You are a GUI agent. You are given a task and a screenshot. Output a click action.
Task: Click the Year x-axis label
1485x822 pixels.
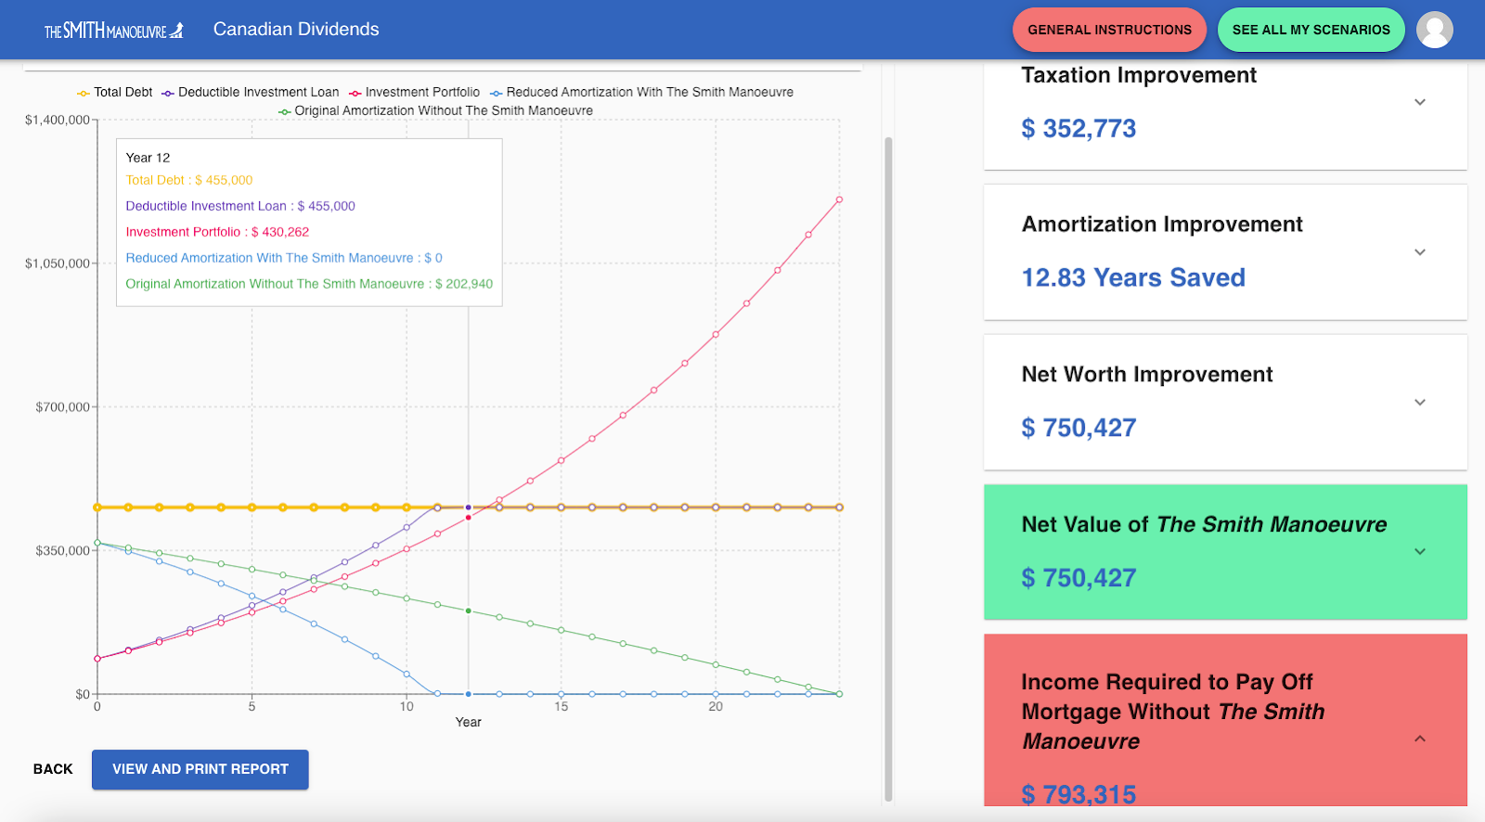[x=468, y=722]
